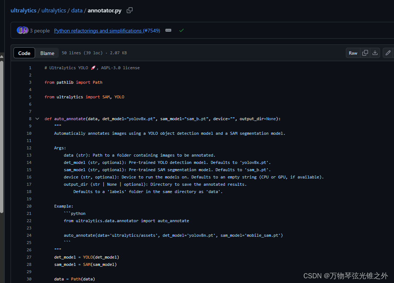Open the commit "Python refactorings and simplifications"
Viewport: 394px width, 283px height.
click(x=98, y=31)
